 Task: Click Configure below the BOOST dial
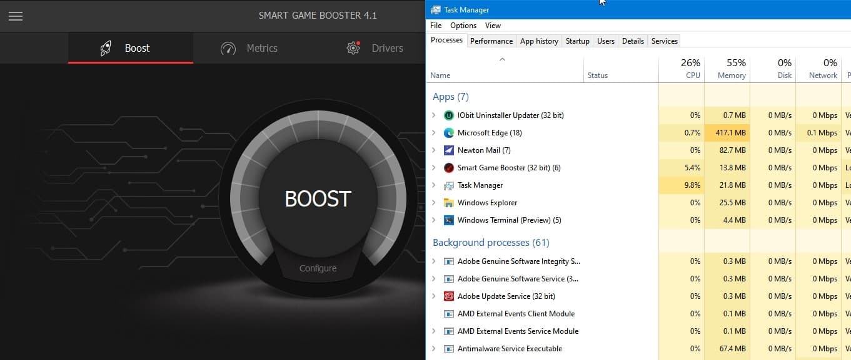coord(318,268)
